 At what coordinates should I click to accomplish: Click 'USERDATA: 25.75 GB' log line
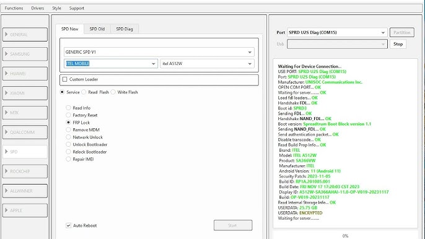tap(297, 207)
